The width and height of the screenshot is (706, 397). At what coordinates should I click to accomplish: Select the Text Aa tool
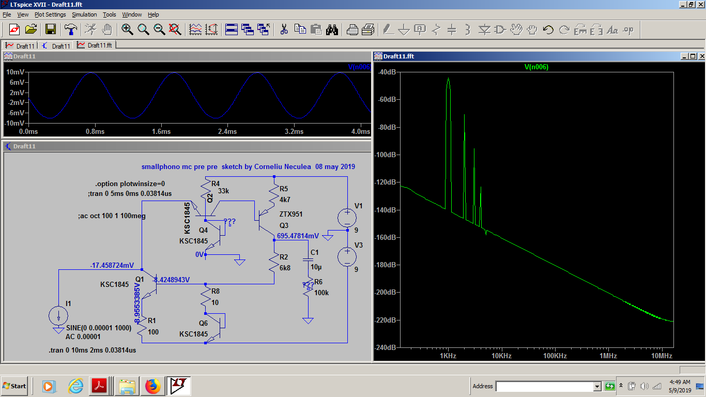click(x=612, y=29)
